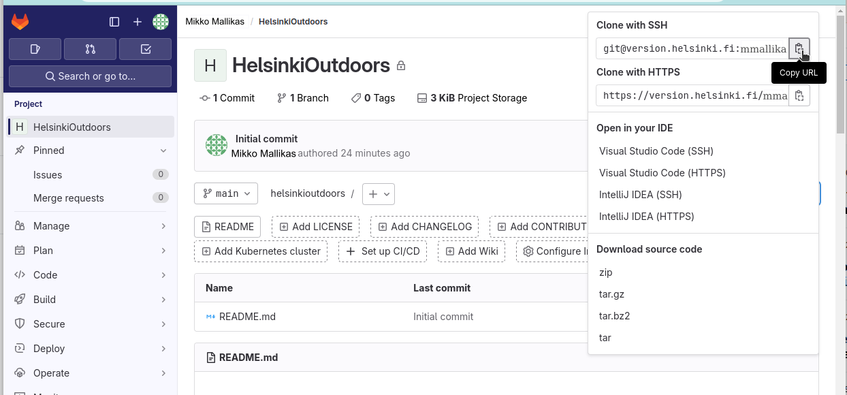
Task: Open Mikko Mallikas author link in commit
Action: click(x=263, y=153)
